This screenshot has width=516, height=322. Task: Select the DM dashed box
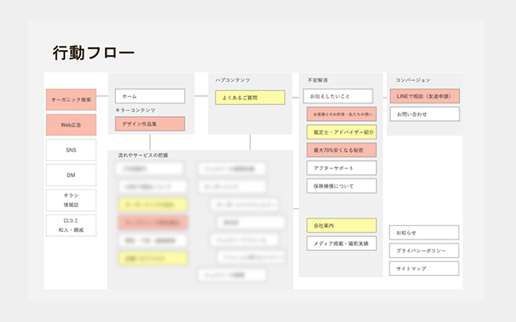pyautogui.click(x=71, y=175)
